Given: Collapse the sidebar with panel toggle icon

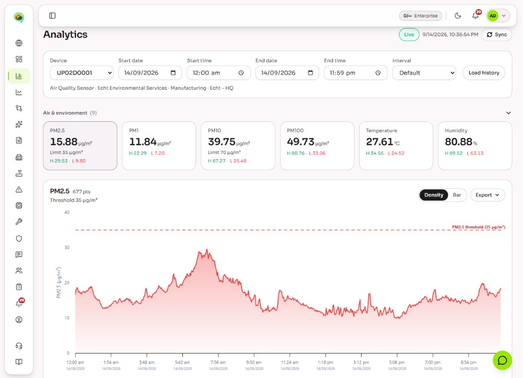Looking at the screenshot, I should point(53,16).
